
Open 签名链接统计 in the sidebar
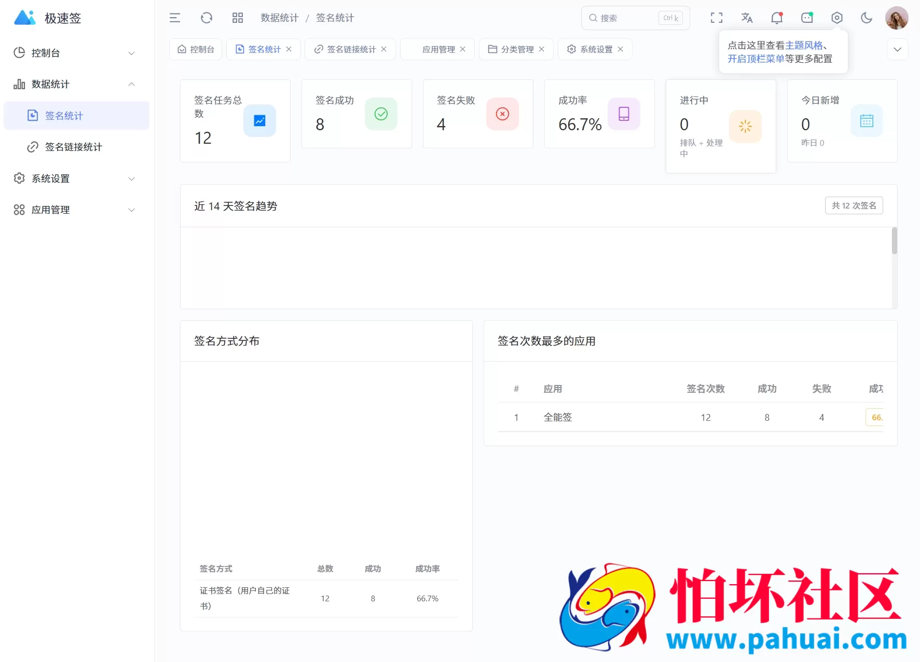tap(76, 147)
